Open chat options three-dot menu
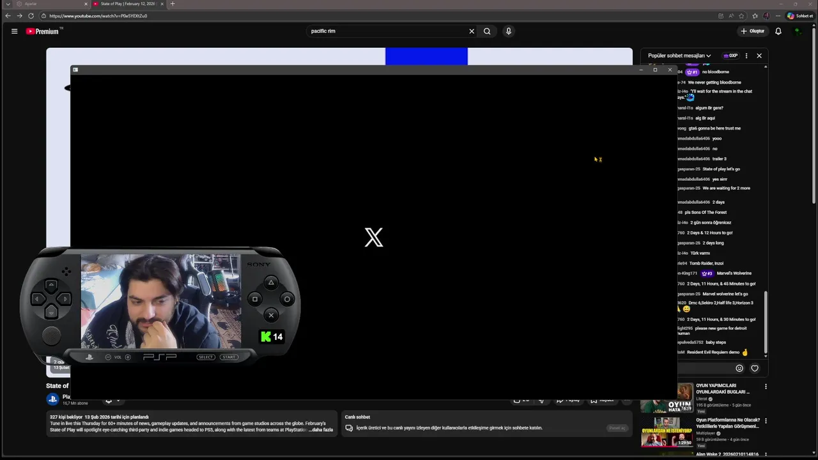The image size is (818, 460). click(x=746, y=56)
